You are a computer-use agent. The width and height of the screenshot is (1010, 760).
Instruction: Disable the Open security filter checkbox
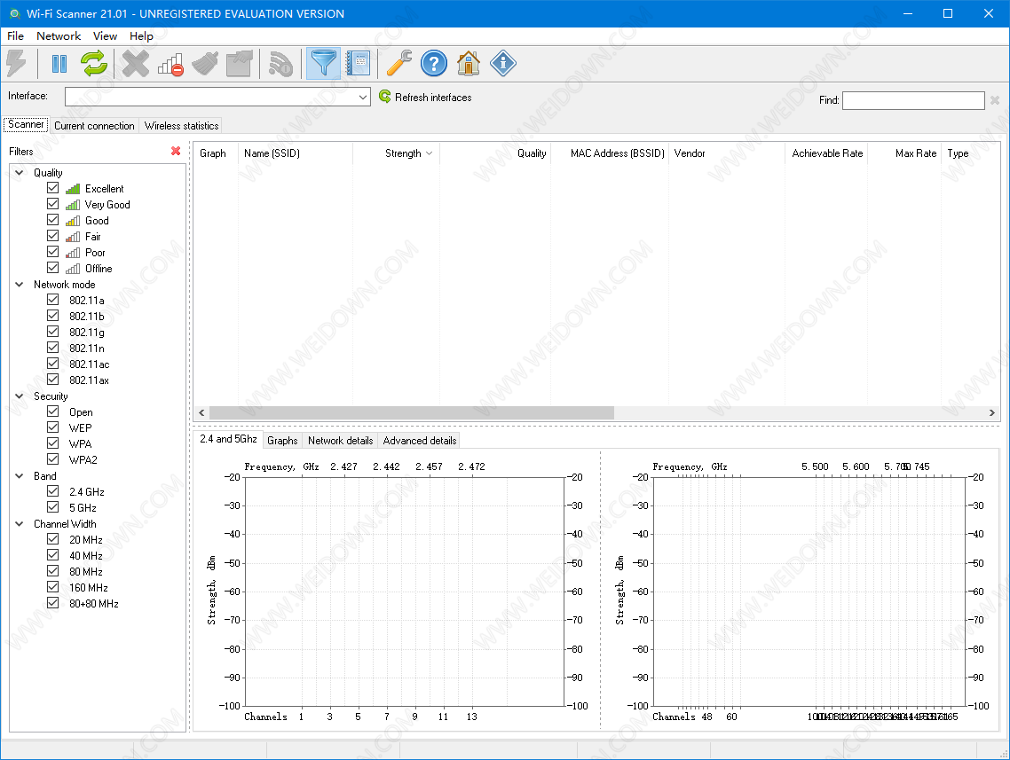pyautogui.click(x=53, y=411)
